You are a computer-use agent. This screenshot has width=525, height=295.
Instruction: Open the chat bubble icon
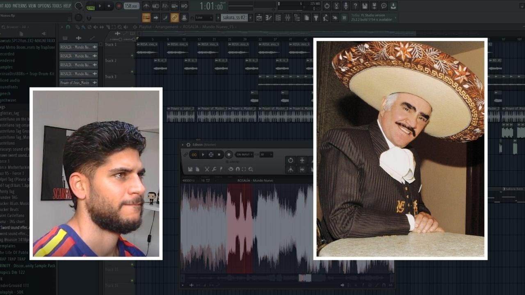(x=383, y=6)
